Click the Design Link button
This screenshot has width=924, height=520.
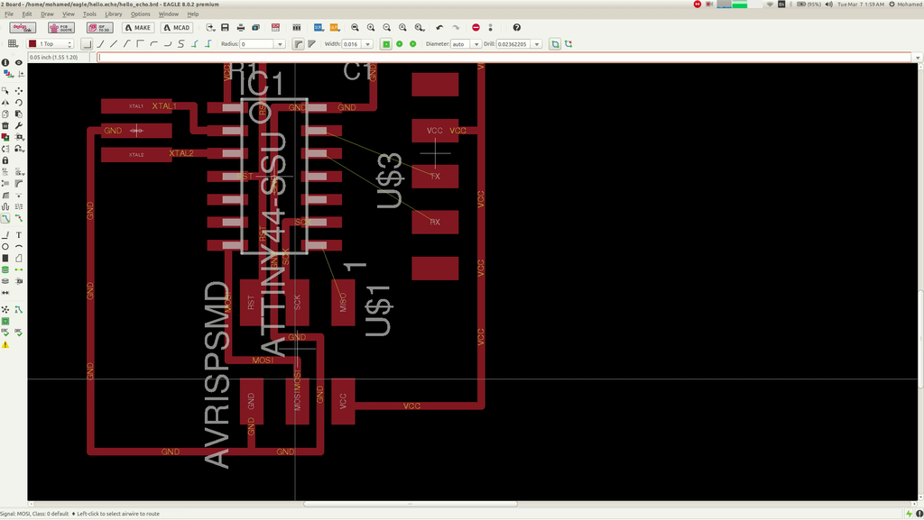[x=23, y=28]
